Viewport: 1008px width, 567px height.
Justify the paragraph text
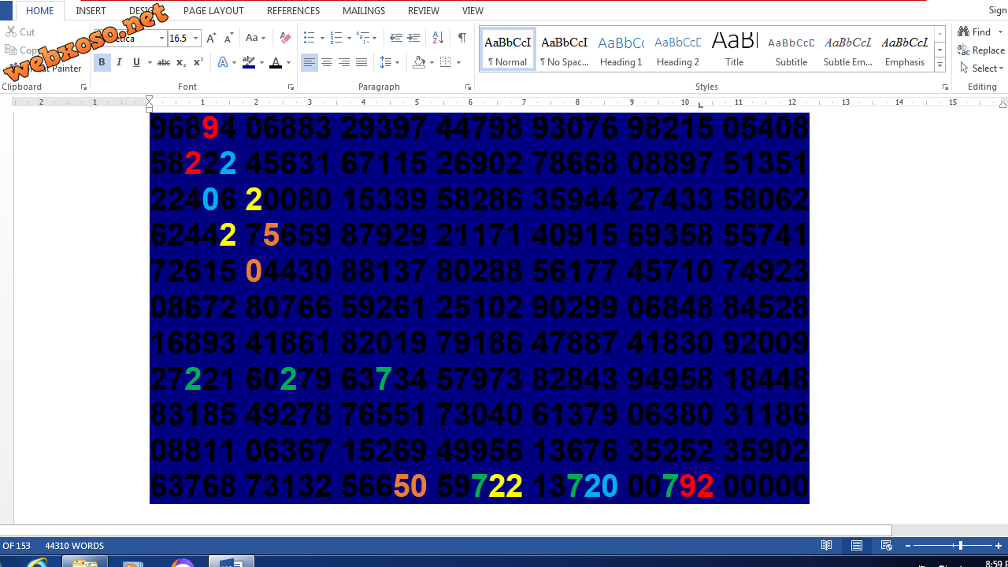361,62
